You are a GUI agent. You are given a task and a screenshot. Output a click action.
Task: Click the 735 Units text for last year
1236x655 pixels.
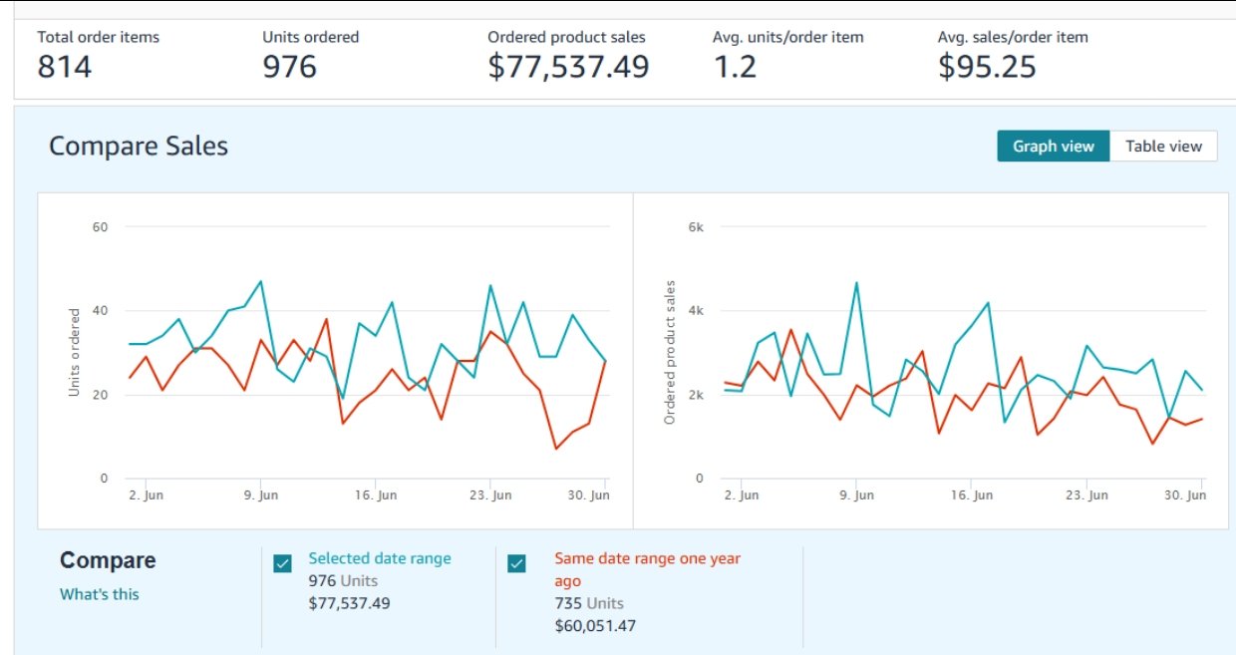click(589, 603)
